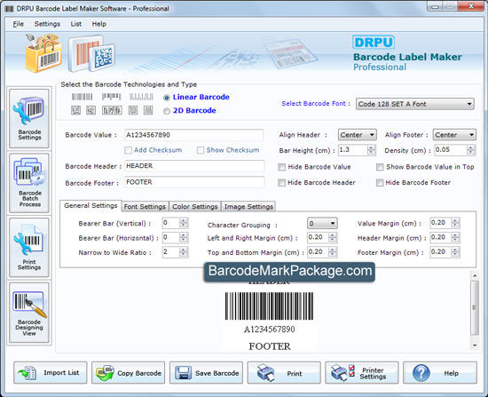This screenshot has width=488, height=397.
Task: Open the Barcode Batch Process panel
Action: (x=29, y=183)
